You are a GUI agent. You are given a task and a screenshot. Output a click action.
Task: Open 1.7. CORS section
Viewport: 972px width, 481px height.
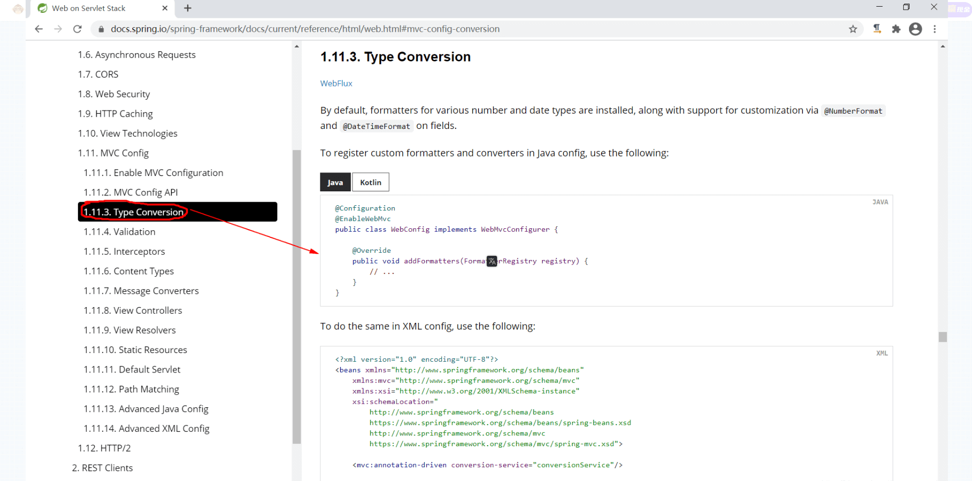point(98,74)
